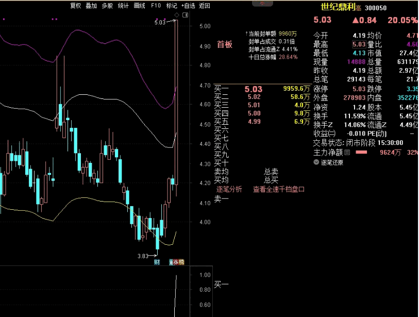Open the 逐笔分析 link
This screenshot has width=419, height=317.
pos(229,189)
